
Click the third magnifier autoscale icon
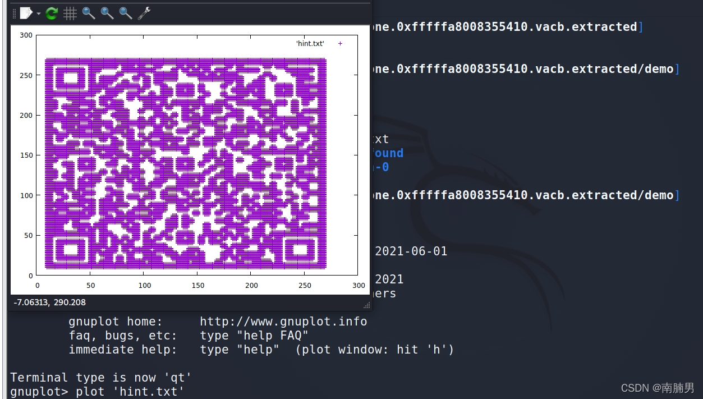(x=126, y=13)
